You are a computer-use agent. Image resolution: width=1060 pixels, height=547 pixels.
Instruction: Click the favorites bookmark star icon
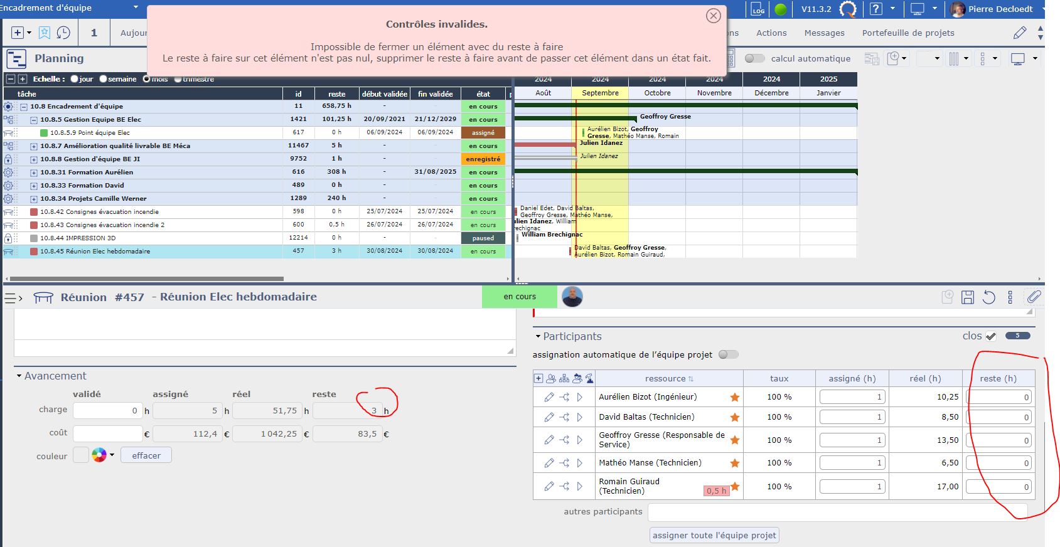click(45, 33)
